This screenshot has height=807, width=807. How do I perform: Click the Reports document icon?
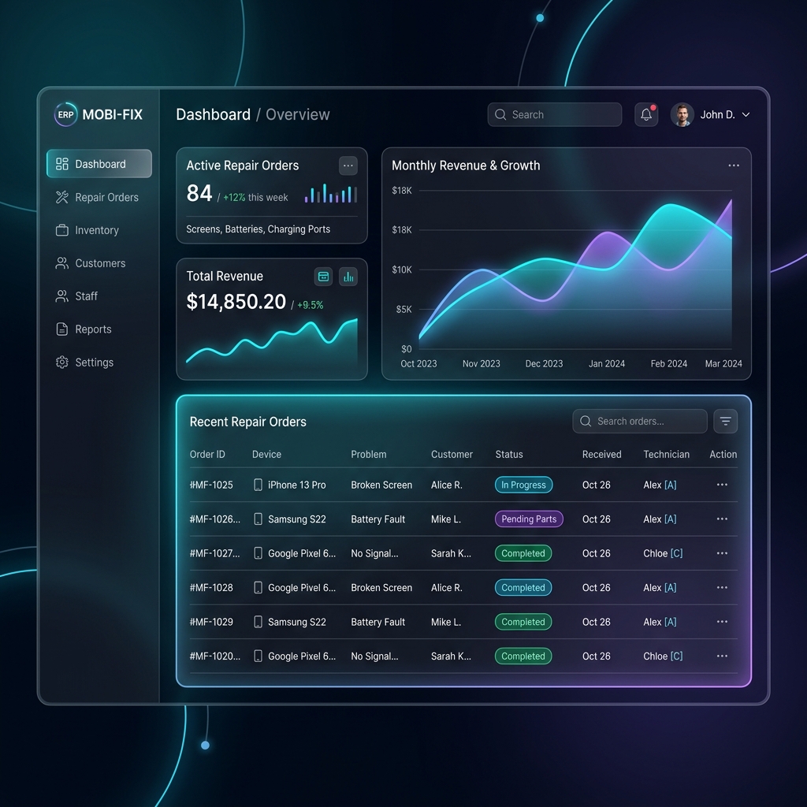pos(62,329)
